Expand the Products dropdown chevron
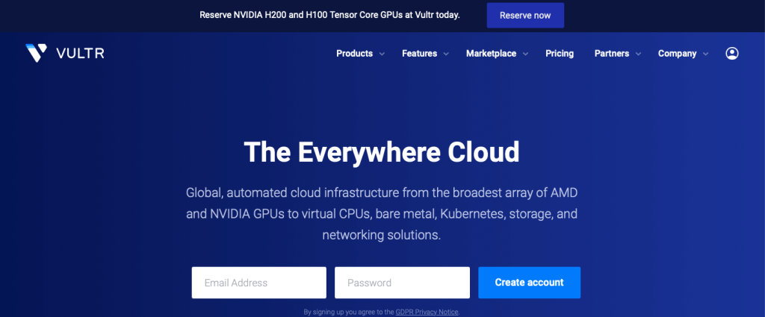Viewport: 765px width, 317px height. click(x=382, y=54)
